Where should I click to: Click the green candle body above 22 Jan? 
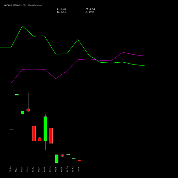click(22, 112)
